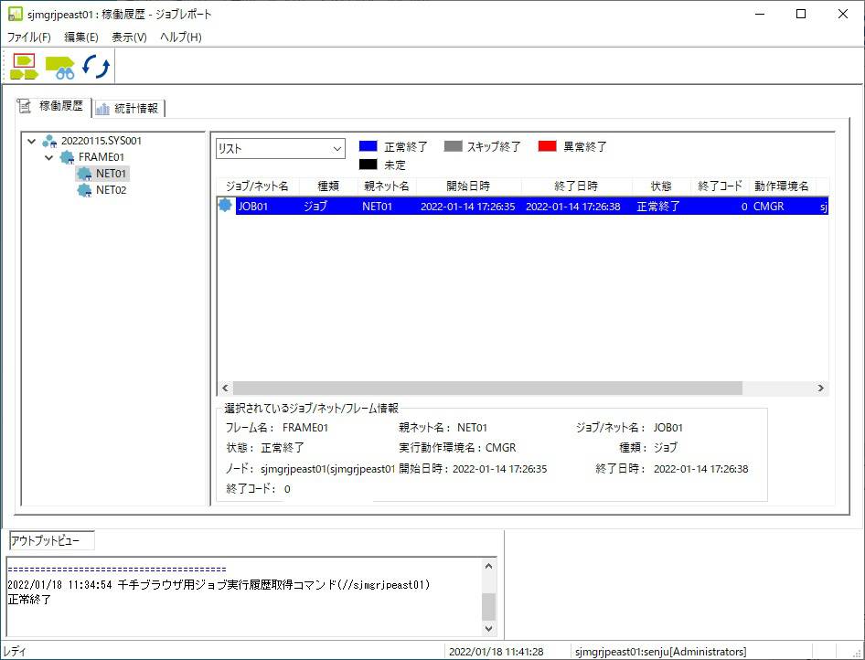The width and height of the screenshot is (865, 660).
Task: Click the blue refresh arrows toolbar icon
Action: tap(96, 67)
